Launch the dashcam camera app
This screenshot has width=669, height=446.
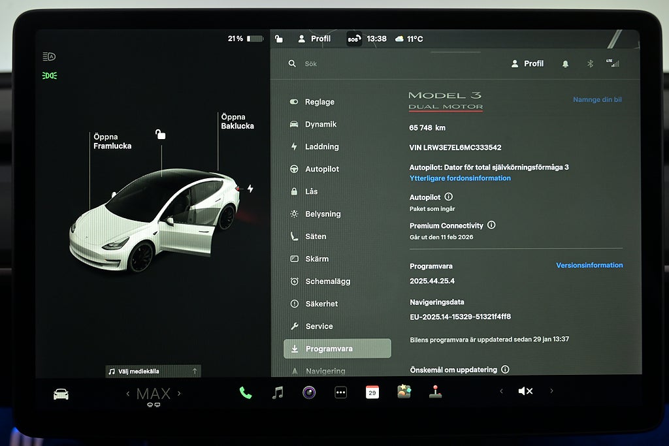coord(309,392)
